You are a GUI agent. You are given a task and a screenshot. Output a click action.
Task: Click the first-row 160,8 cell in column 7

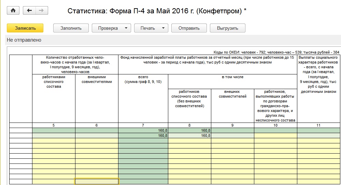[x=143, y=130]
